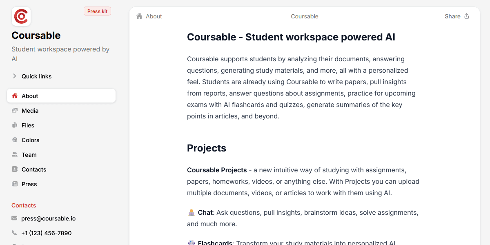Open the Media section
490x245 pixels.
(30, 111)
